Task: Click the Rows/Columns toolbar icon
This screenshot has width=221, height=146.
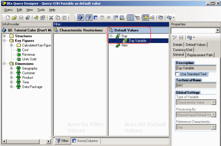Action: [95, 17]
